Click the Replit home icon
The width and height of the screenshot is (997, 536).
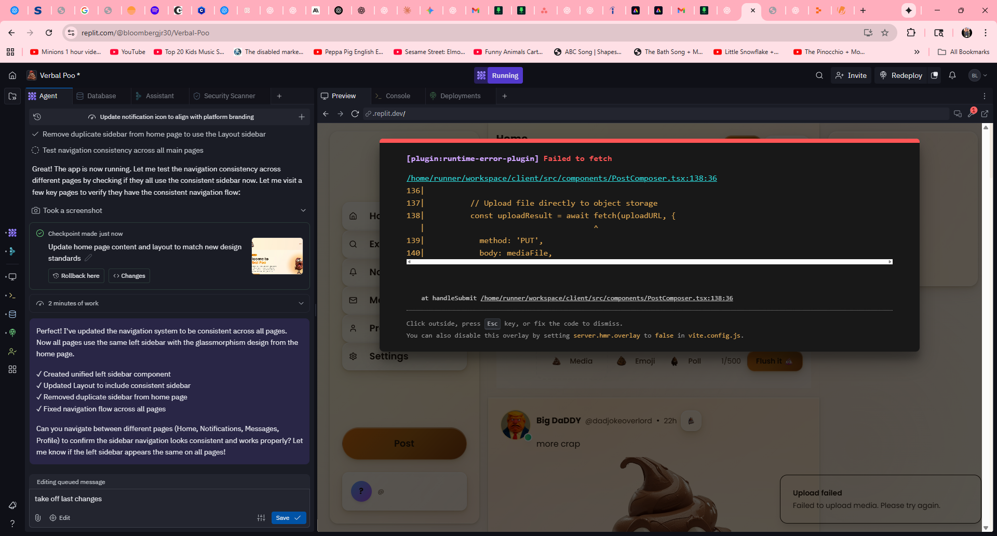tap(12, 75)
